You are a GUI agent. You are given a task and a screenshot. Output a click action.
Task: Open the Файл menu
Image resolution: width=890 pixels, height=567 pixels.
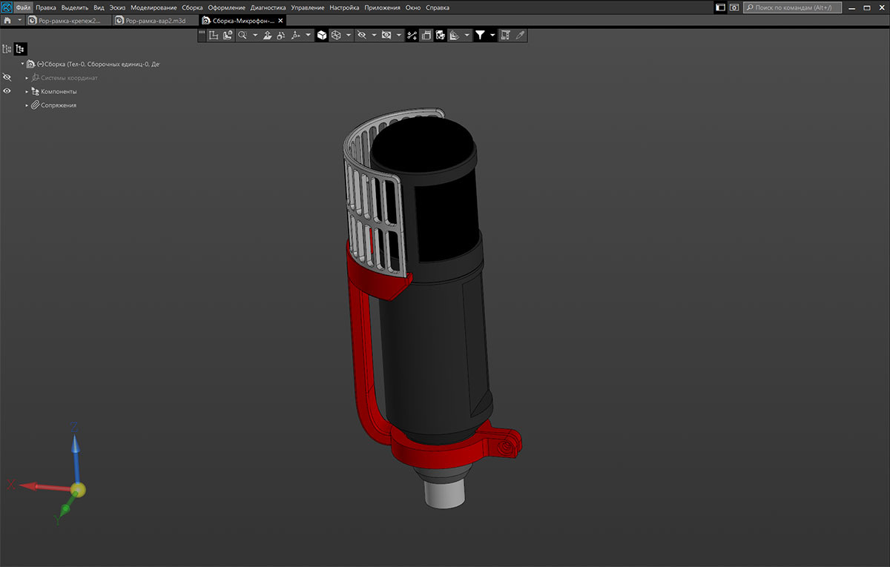(24, 7)
